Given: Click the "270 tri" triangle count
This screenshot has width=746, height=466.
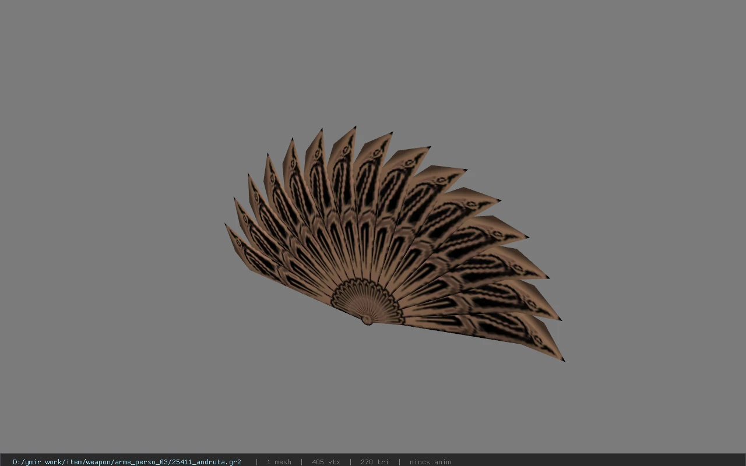Looking at the screenshot, I should (x=374, y=462).
